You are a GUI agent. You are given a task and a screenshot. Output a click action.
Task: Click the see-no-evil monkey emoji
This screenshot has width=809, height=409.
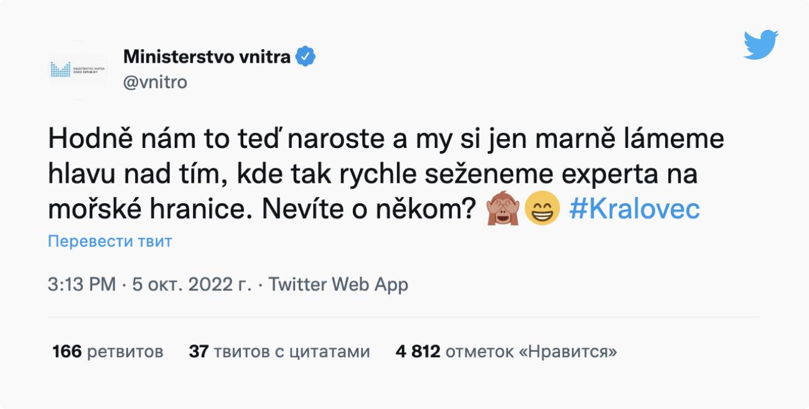pos(503,209)
